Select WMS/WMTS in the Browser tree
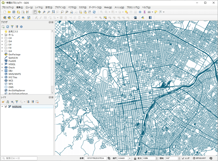Viewport: 218px width, 161px height. [15, 74]
